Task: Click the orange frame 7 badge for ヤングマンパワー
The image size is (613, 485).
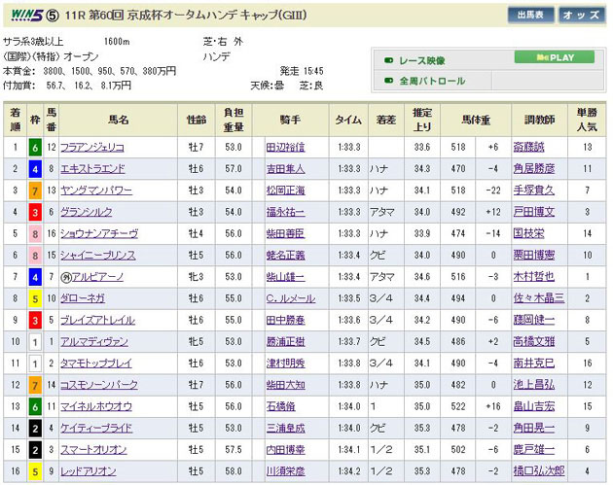Action: click(x=36, y=191)
